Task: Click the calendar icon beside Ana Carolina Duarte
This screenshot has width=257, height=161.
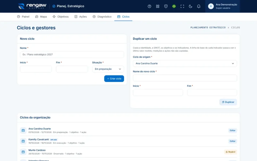Action: [x=23, y=131]
